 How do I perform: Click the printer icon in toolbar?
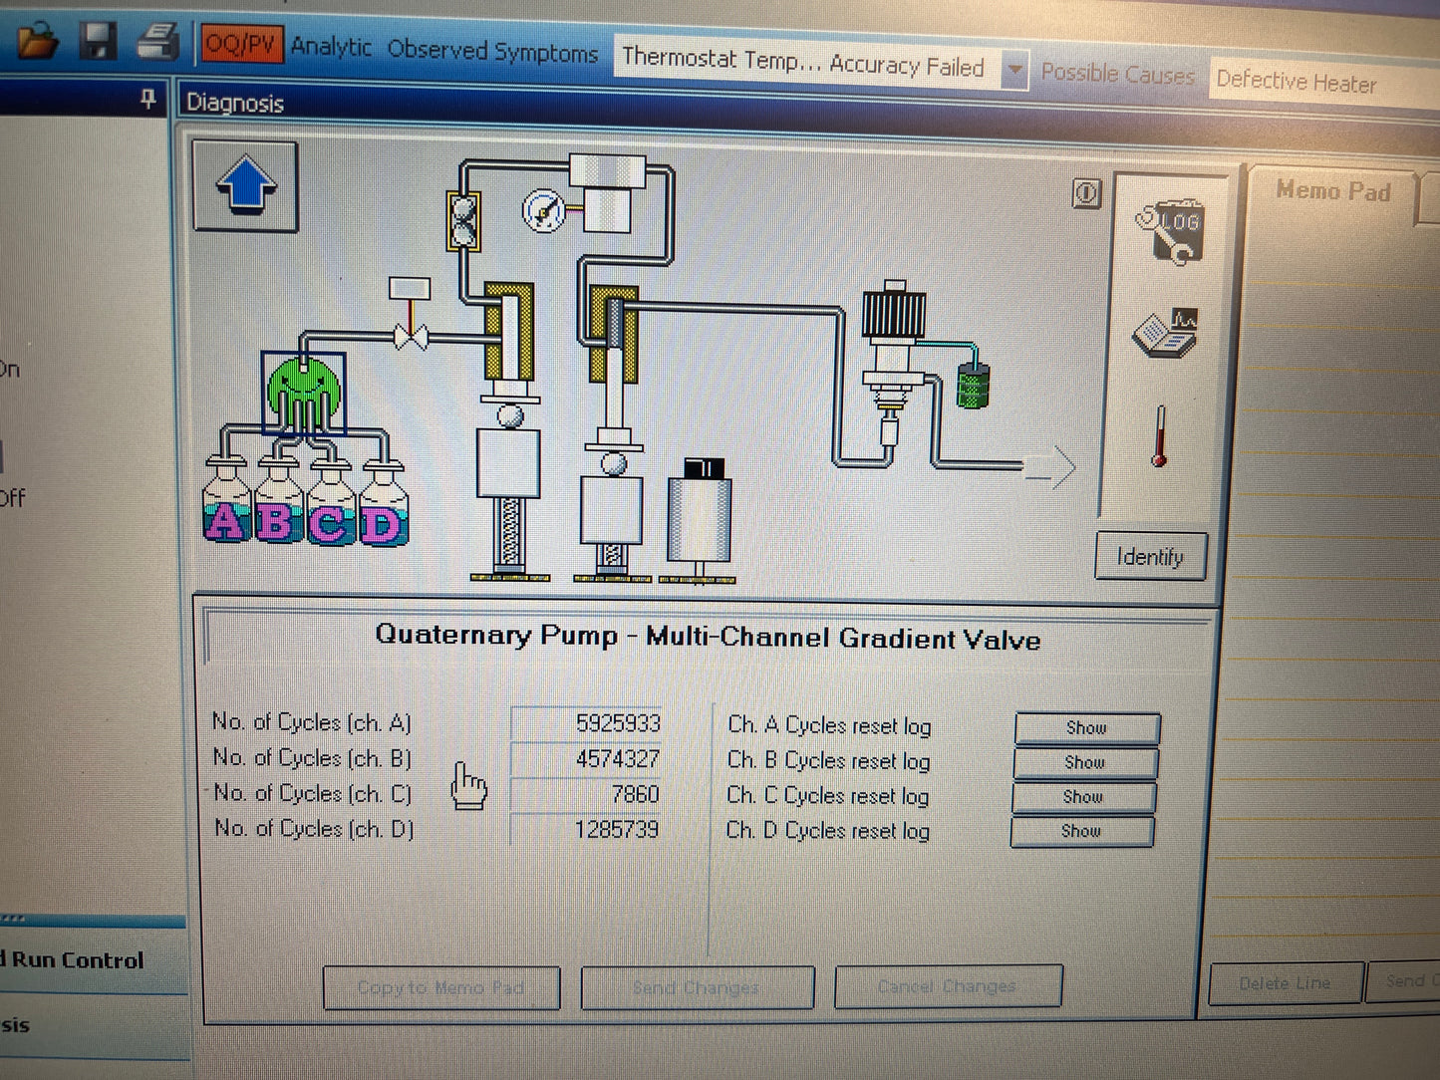pos(157,42)
